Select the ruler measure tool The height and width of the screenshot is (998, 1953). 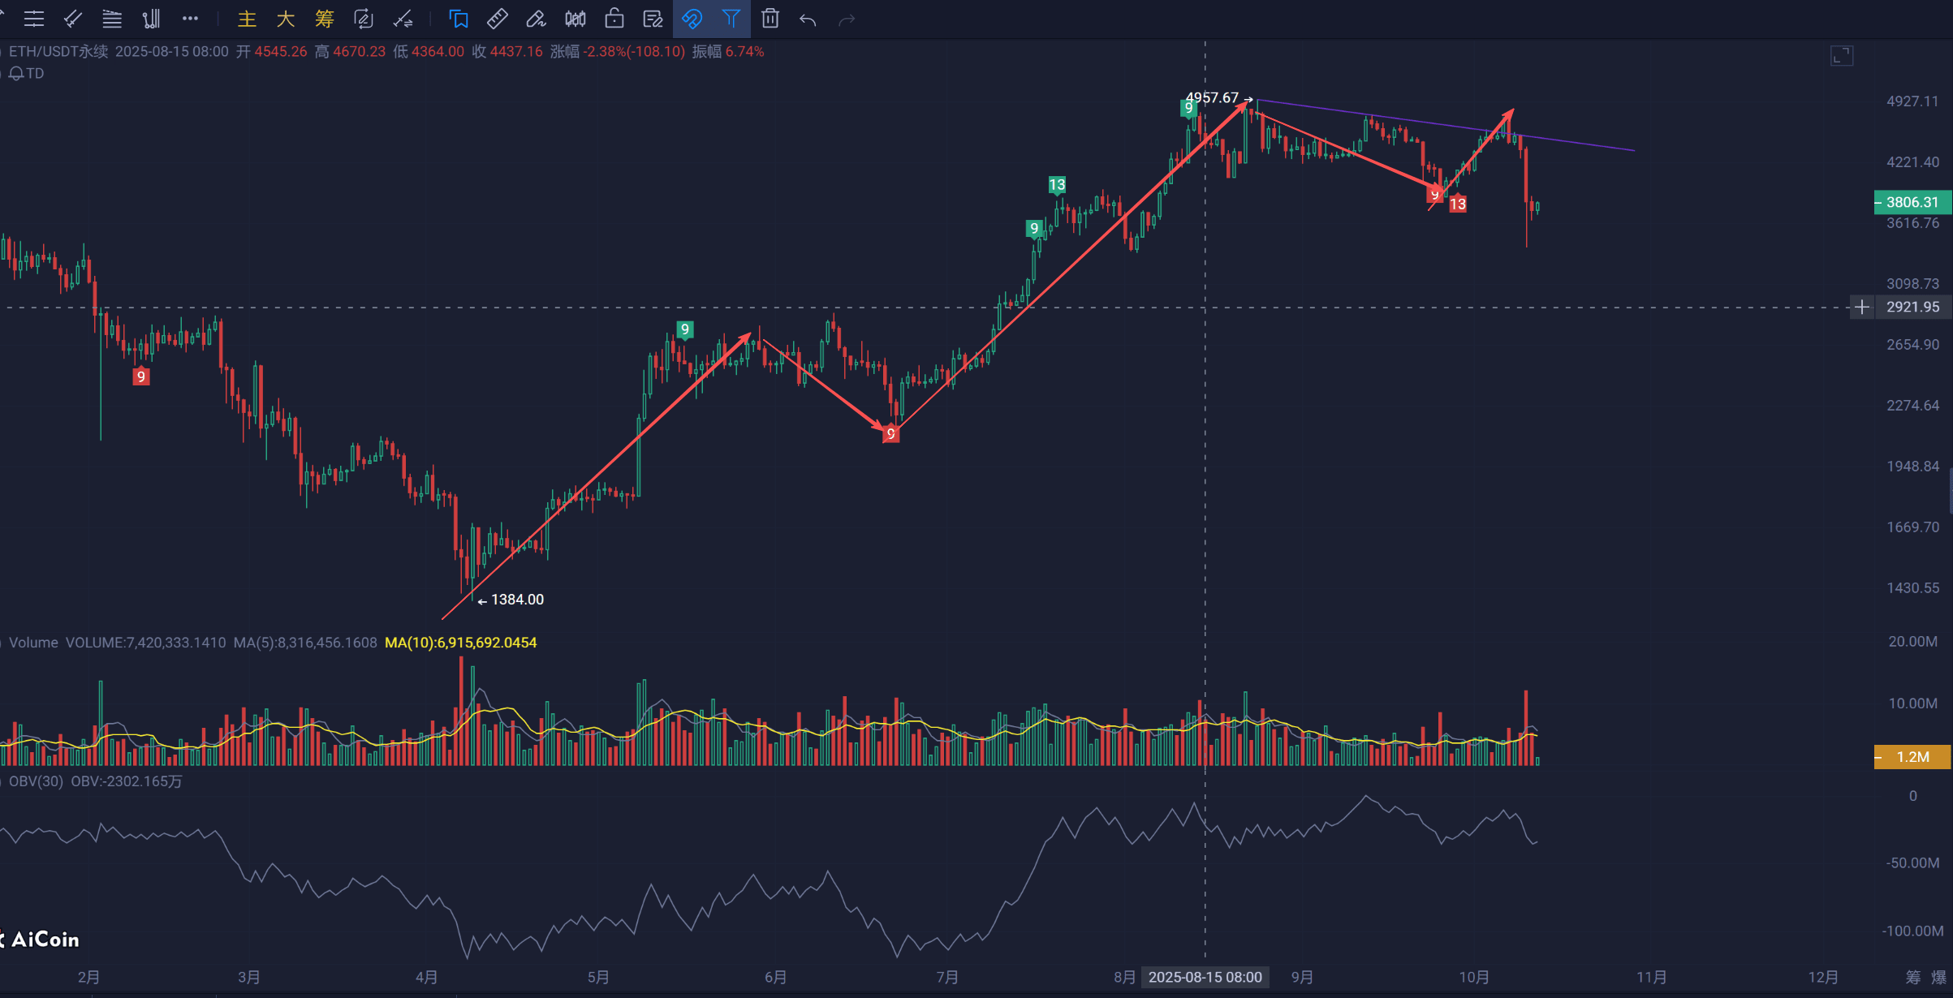(x=497, y=19)
